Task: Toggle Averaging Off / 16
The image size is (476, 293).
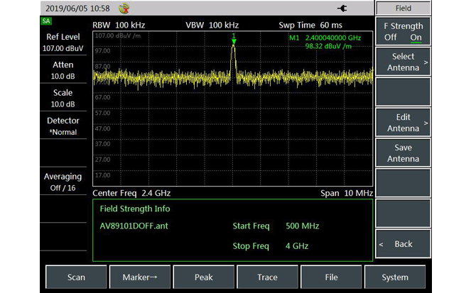Action: (63, 182)
